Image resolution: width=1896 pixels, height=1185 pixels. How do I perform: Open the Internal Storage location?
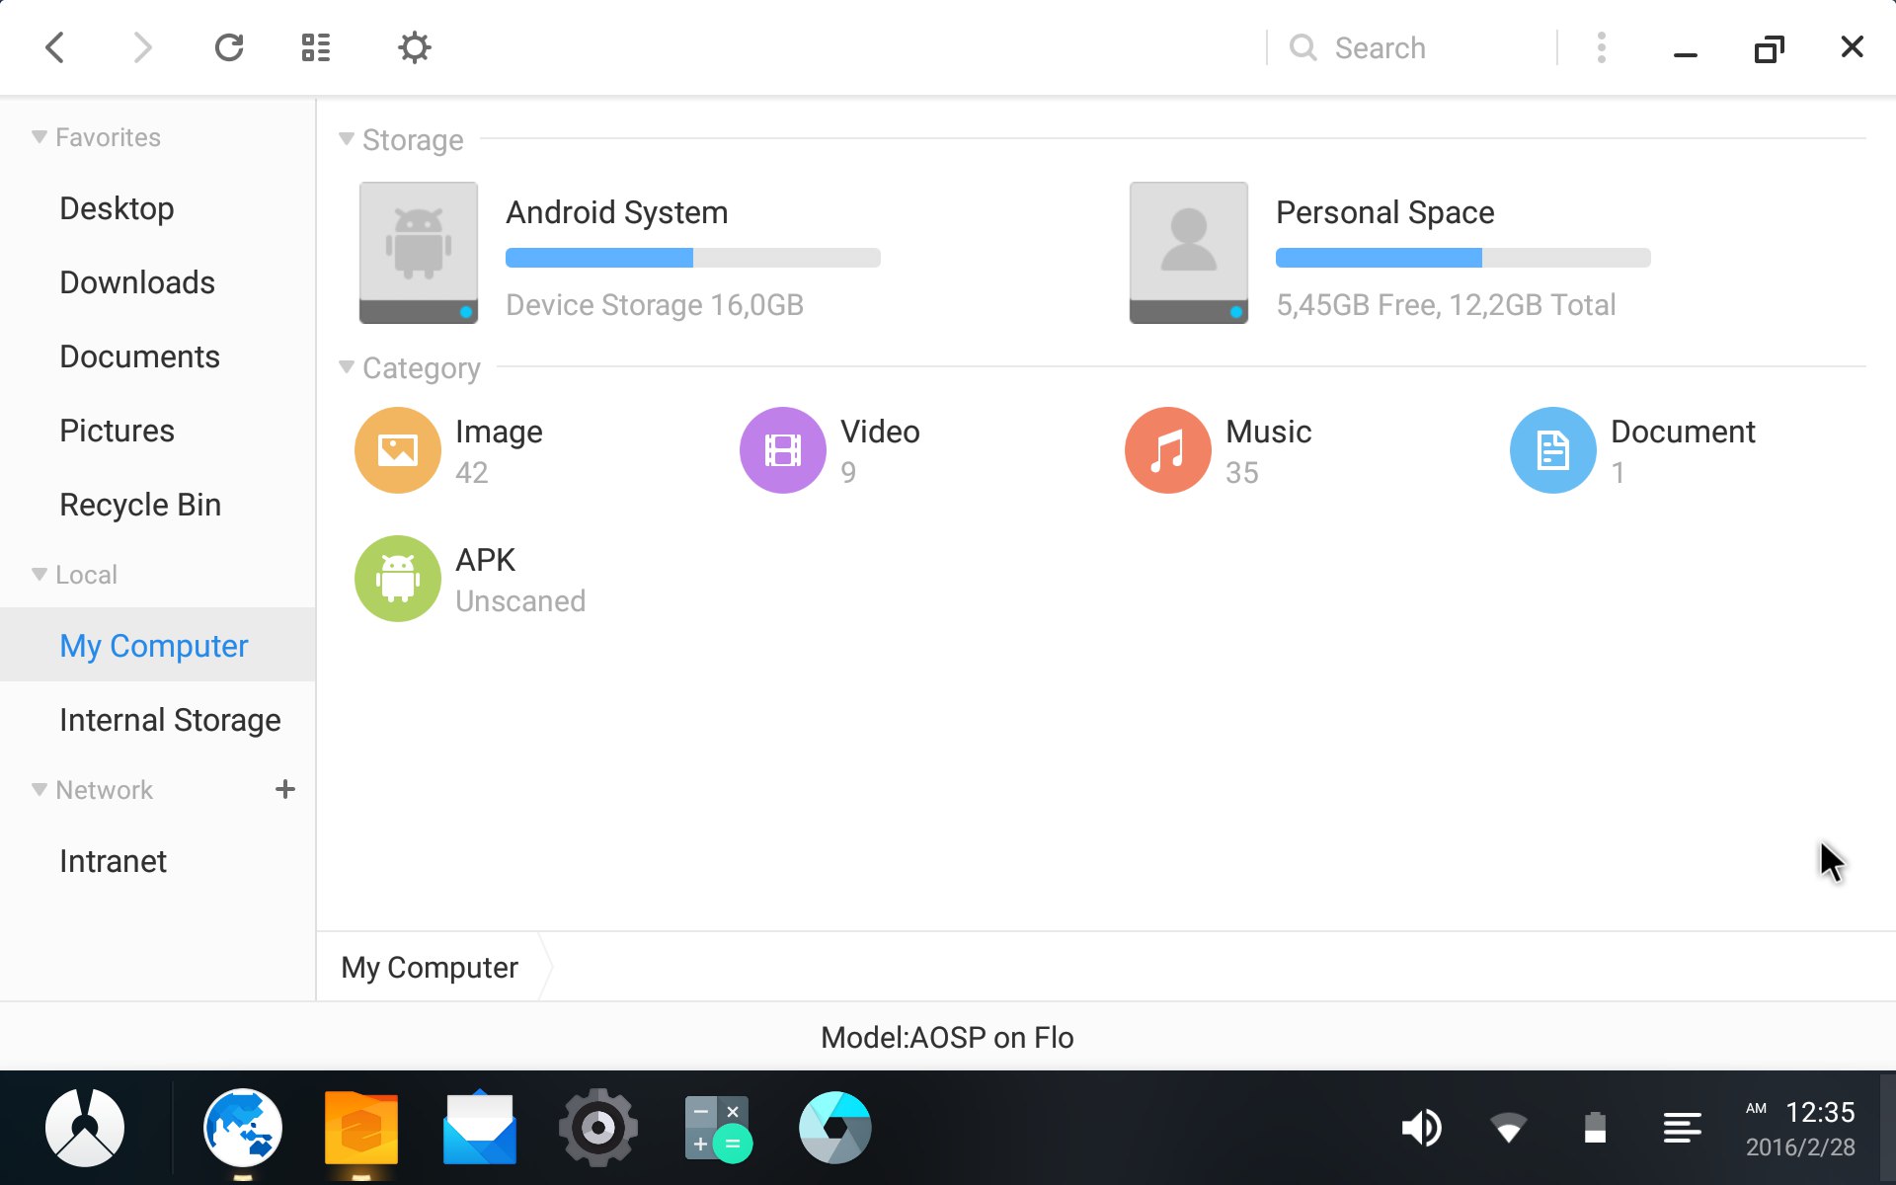169,720
